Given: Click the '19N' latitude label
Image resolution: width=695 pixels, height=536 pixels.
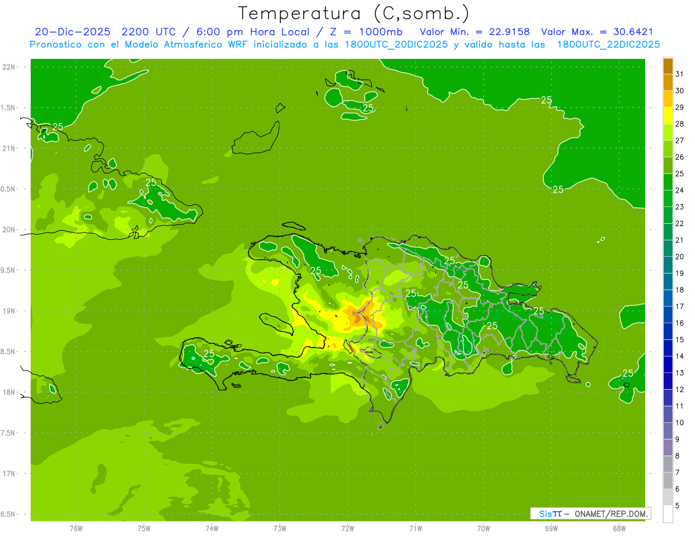Looking at the screenshot, I should click(10, 311).
